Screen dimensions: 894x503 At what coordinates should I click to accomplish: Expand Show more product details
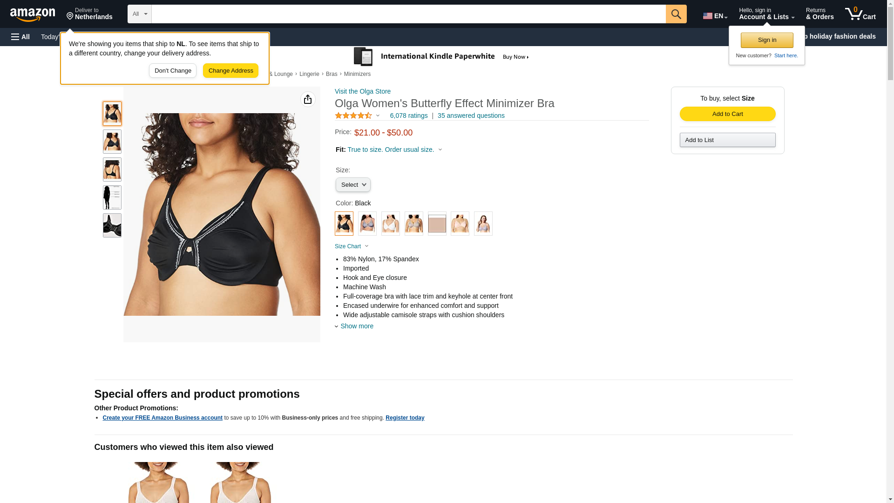click(354, 326)
